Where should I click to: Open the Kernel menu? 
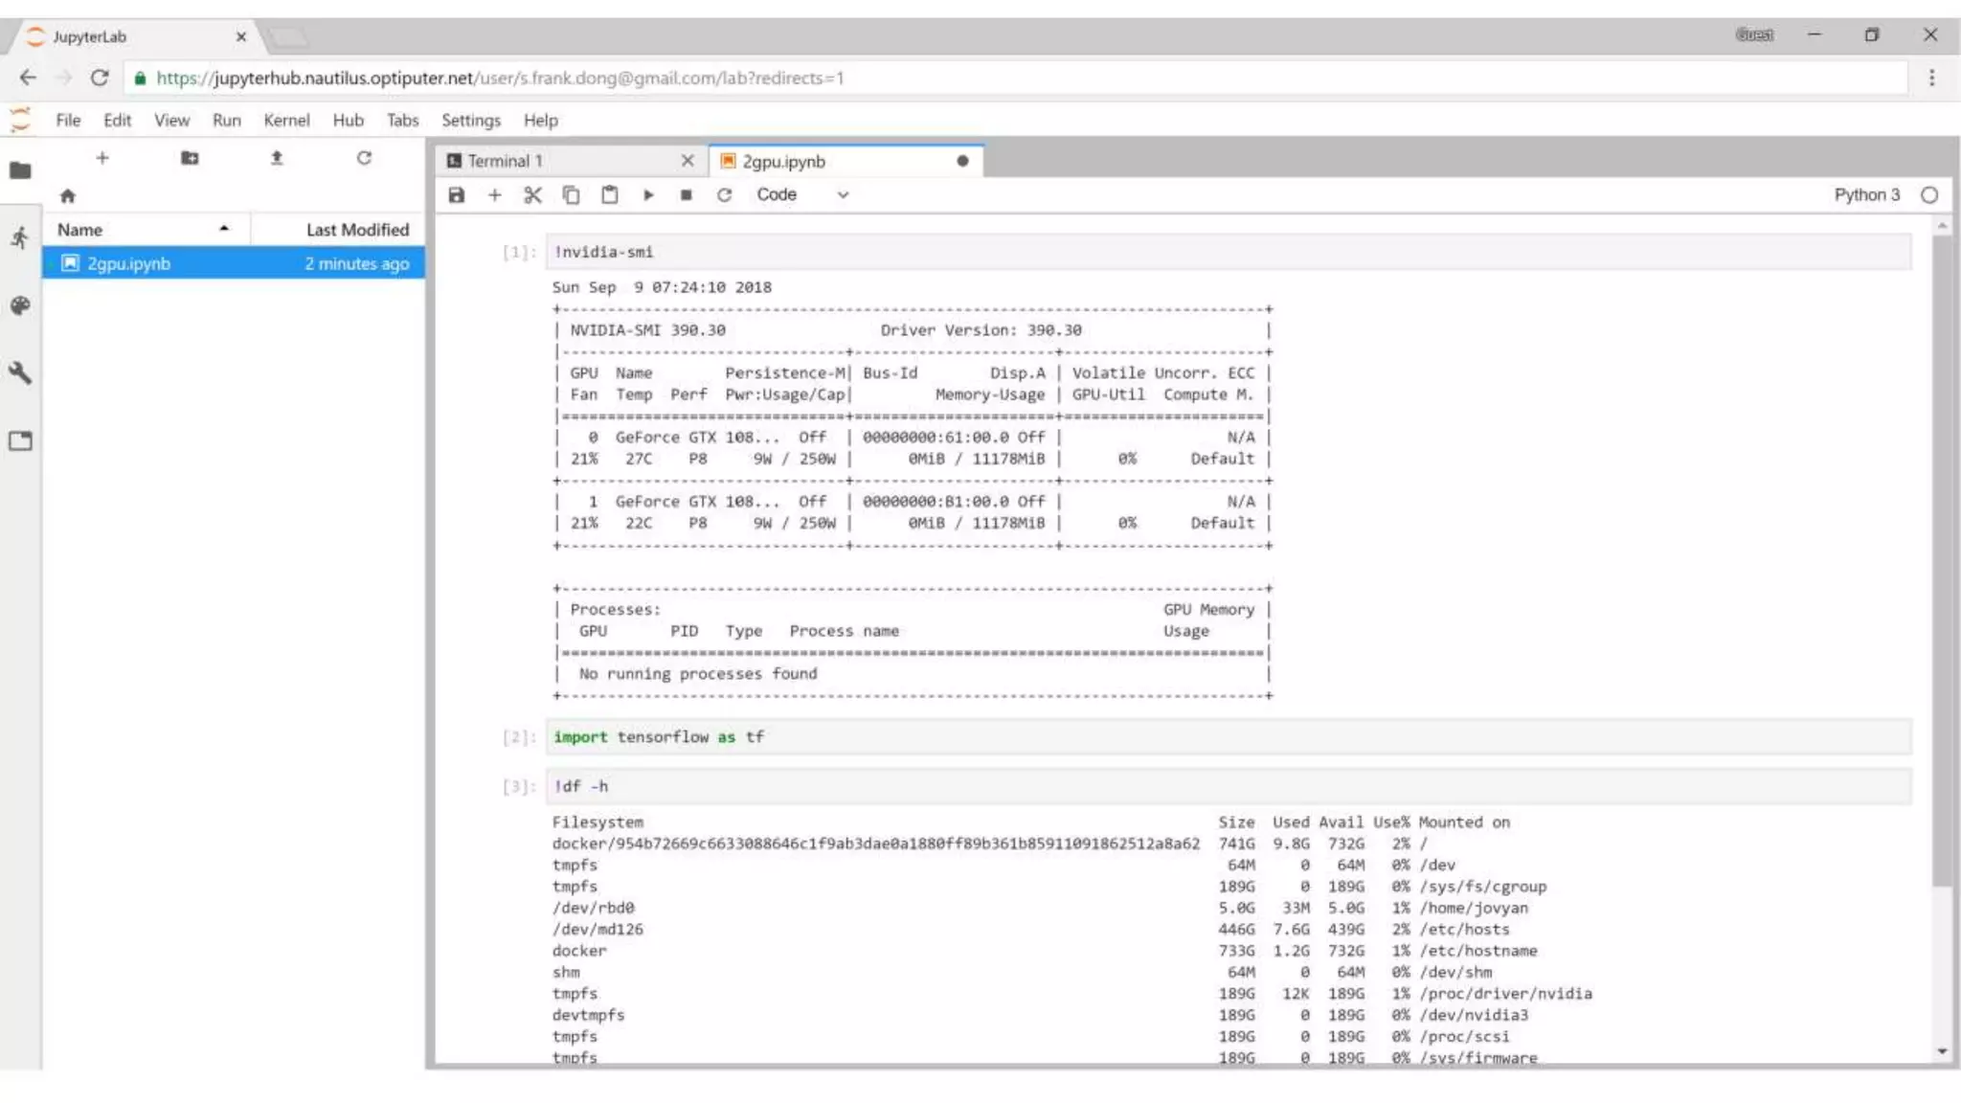pyautogui.click(x=286, y=121)
